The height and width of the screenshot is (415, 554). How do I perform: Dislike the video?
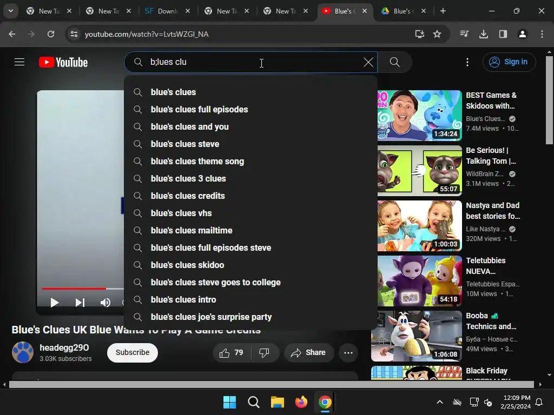coord(264,352)
